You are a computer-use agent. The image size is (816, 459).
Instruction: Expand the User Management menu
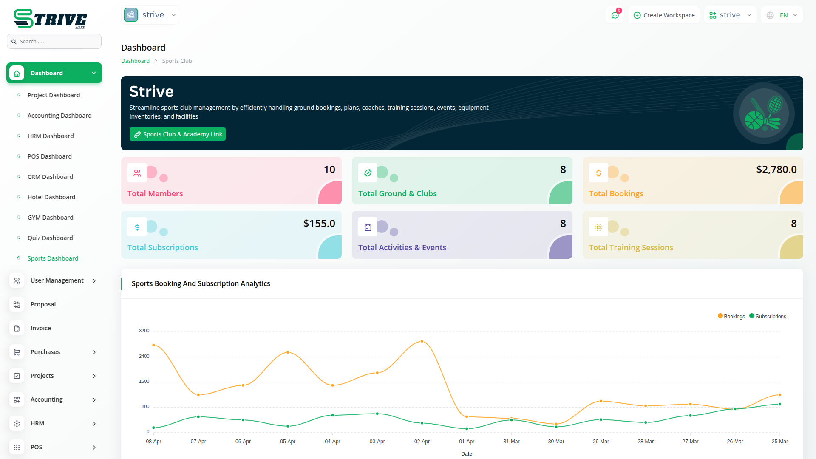click(x=57, y=280)
